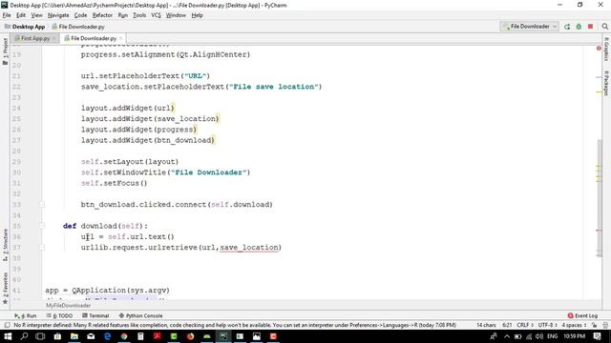Open the Favorites tool window side tab

click(5, 288)
